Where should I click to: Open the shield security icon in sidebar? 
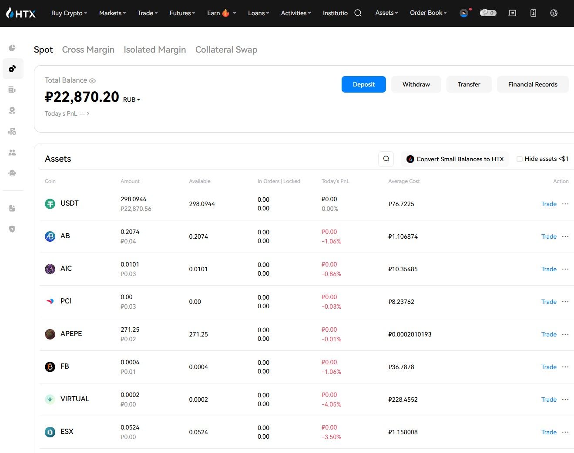(x=12, y=229)
